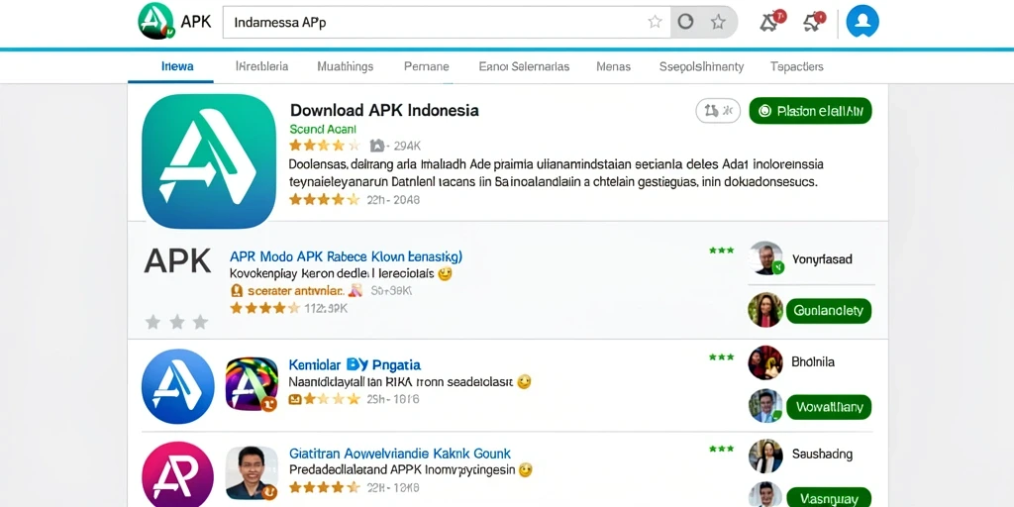Switch to the 'Tspactiers' tab

pos(797,66)
